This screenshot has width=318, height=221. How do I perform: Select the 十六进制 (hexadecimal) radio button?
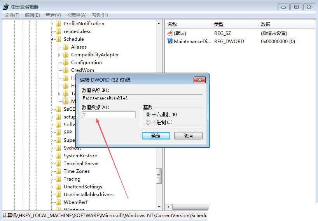pyautogui.click(x=148, y=115)
